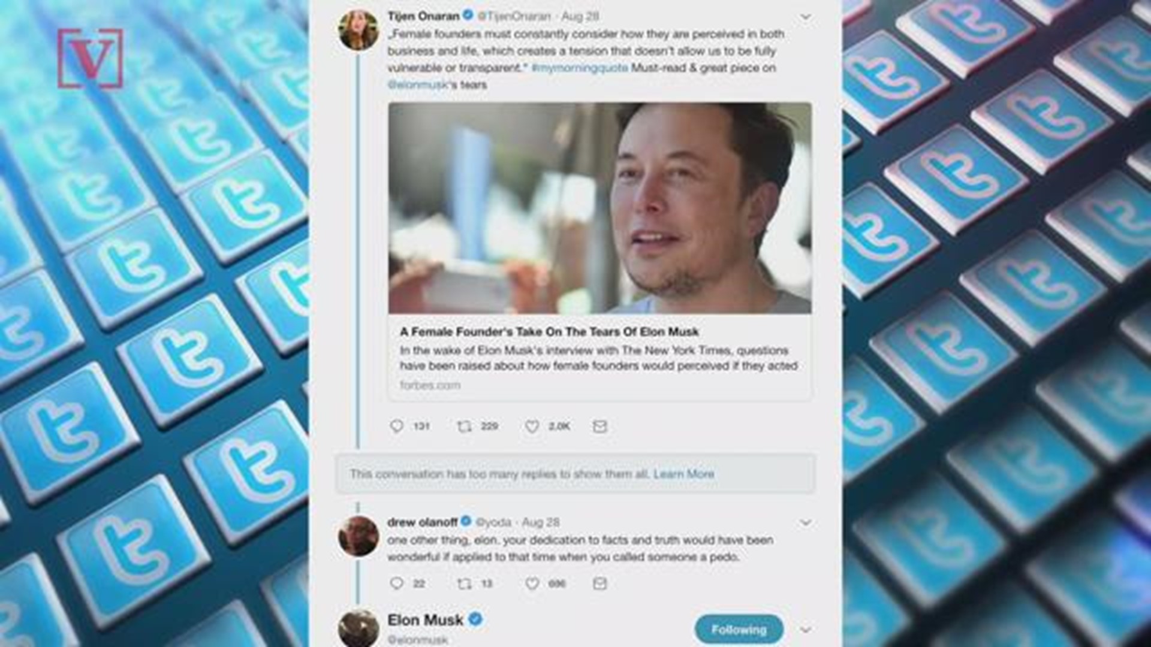Expand options chevron on Tijen Onaran's tweet

pos(806,17)
